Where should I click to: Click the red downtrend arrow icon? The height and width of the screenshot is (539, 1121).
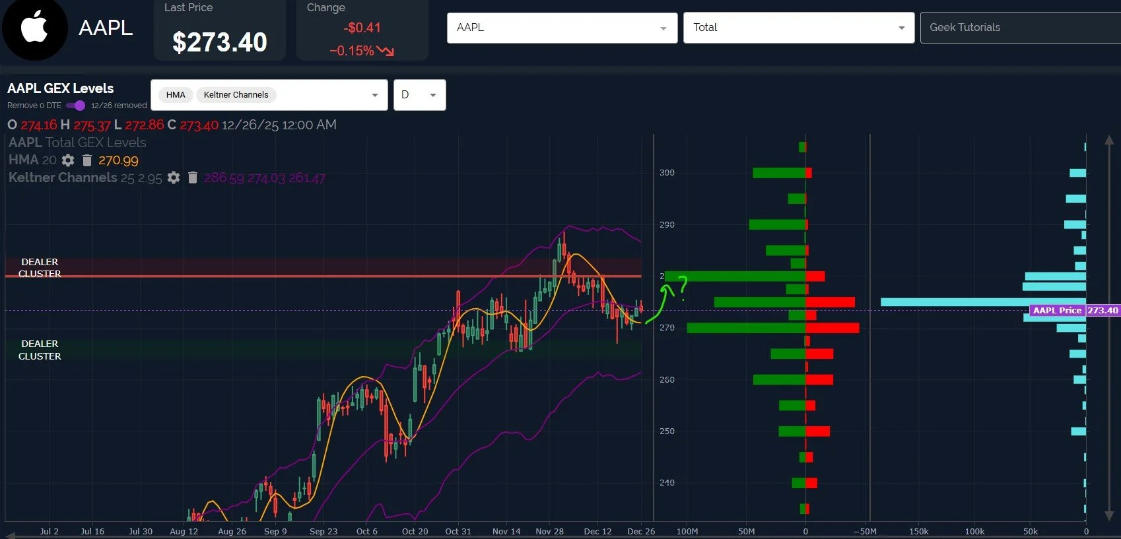point(386,51)
